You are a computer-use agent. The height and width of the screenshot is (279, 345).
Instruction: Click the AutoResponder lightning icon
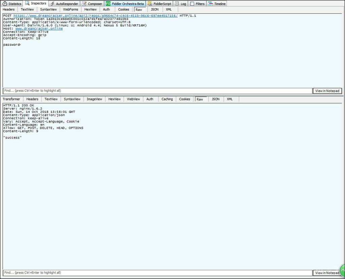click(x=52, y=4)
